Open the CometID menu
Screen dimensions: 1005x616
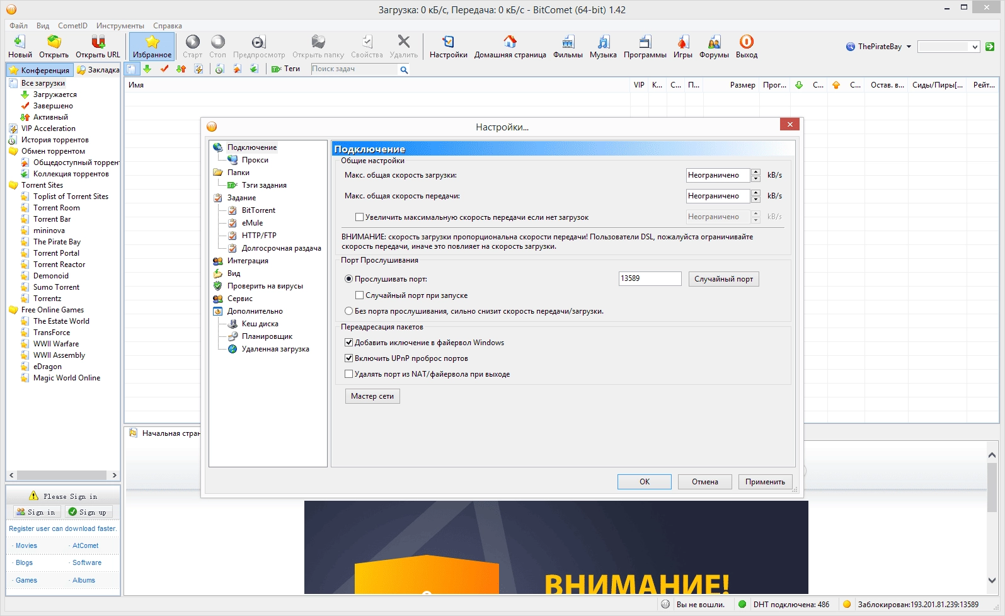[72, 26]
